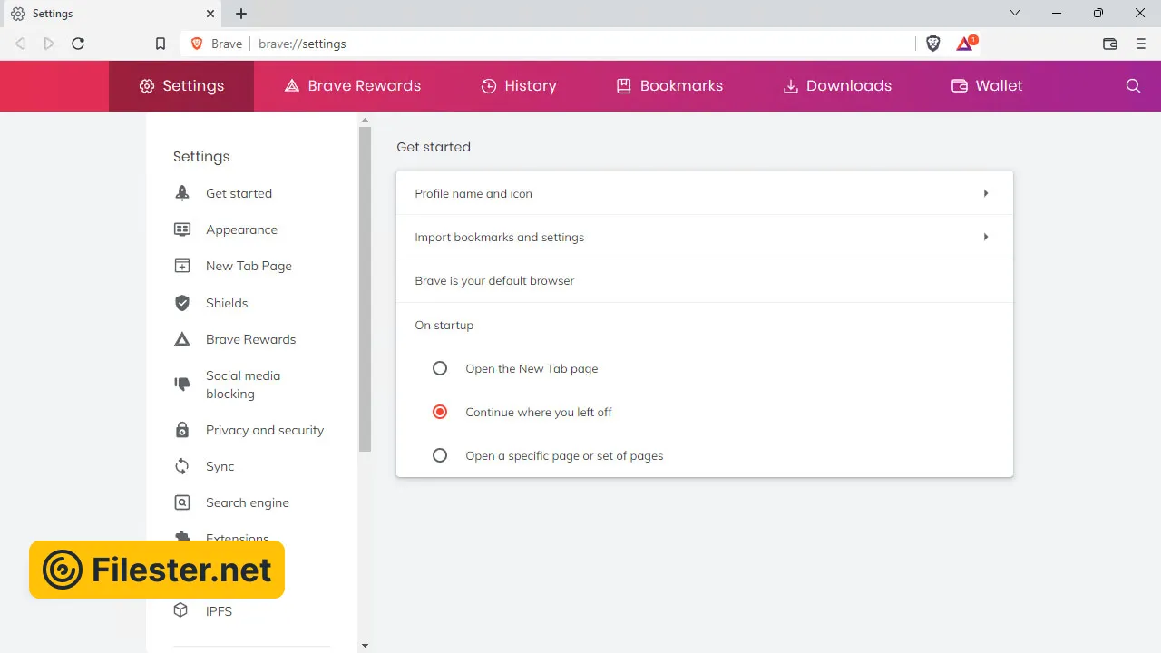Click the search magnifier icon in settings header
This screenshot has width=1161, height=653.
pyautogui.click(x=1133, y=86)
